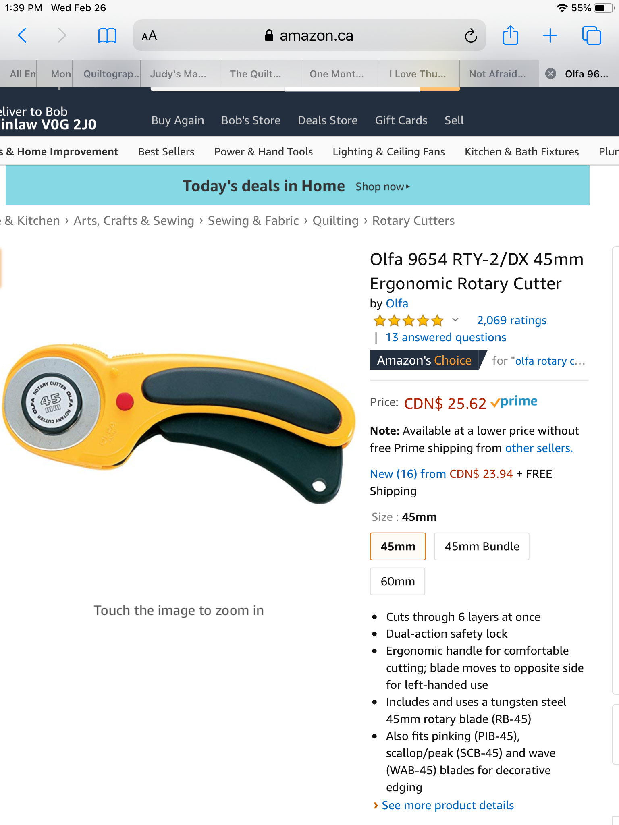Pick the 60mm size option
619x825 pixels.
coord(397,581)
